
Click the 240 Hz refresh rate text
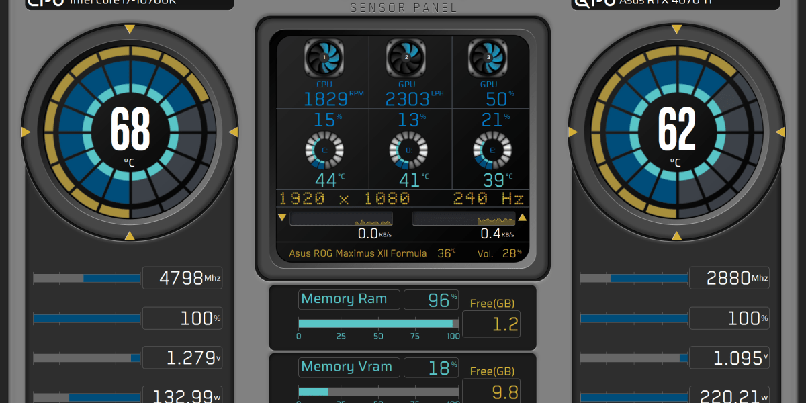489,199
